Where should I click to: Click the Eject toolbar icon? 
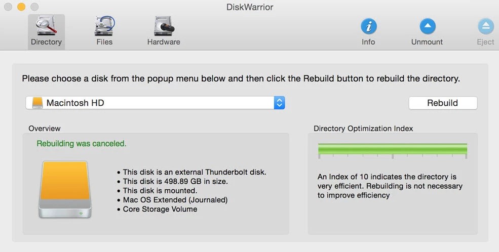point(485,31)
